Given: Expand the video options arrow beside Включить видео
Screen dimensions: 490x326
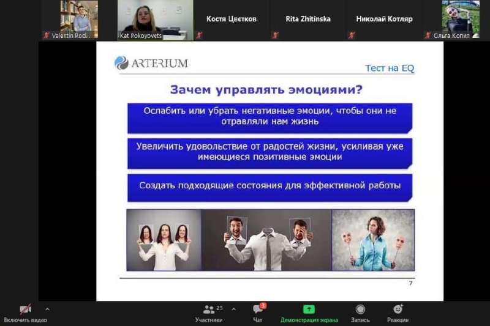Looking at the screenshot, I should [x=47, y=309].
